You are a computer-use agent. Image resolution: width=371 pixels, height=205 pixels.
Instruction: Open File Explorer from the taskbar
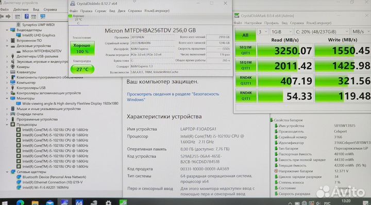point(35,203)
